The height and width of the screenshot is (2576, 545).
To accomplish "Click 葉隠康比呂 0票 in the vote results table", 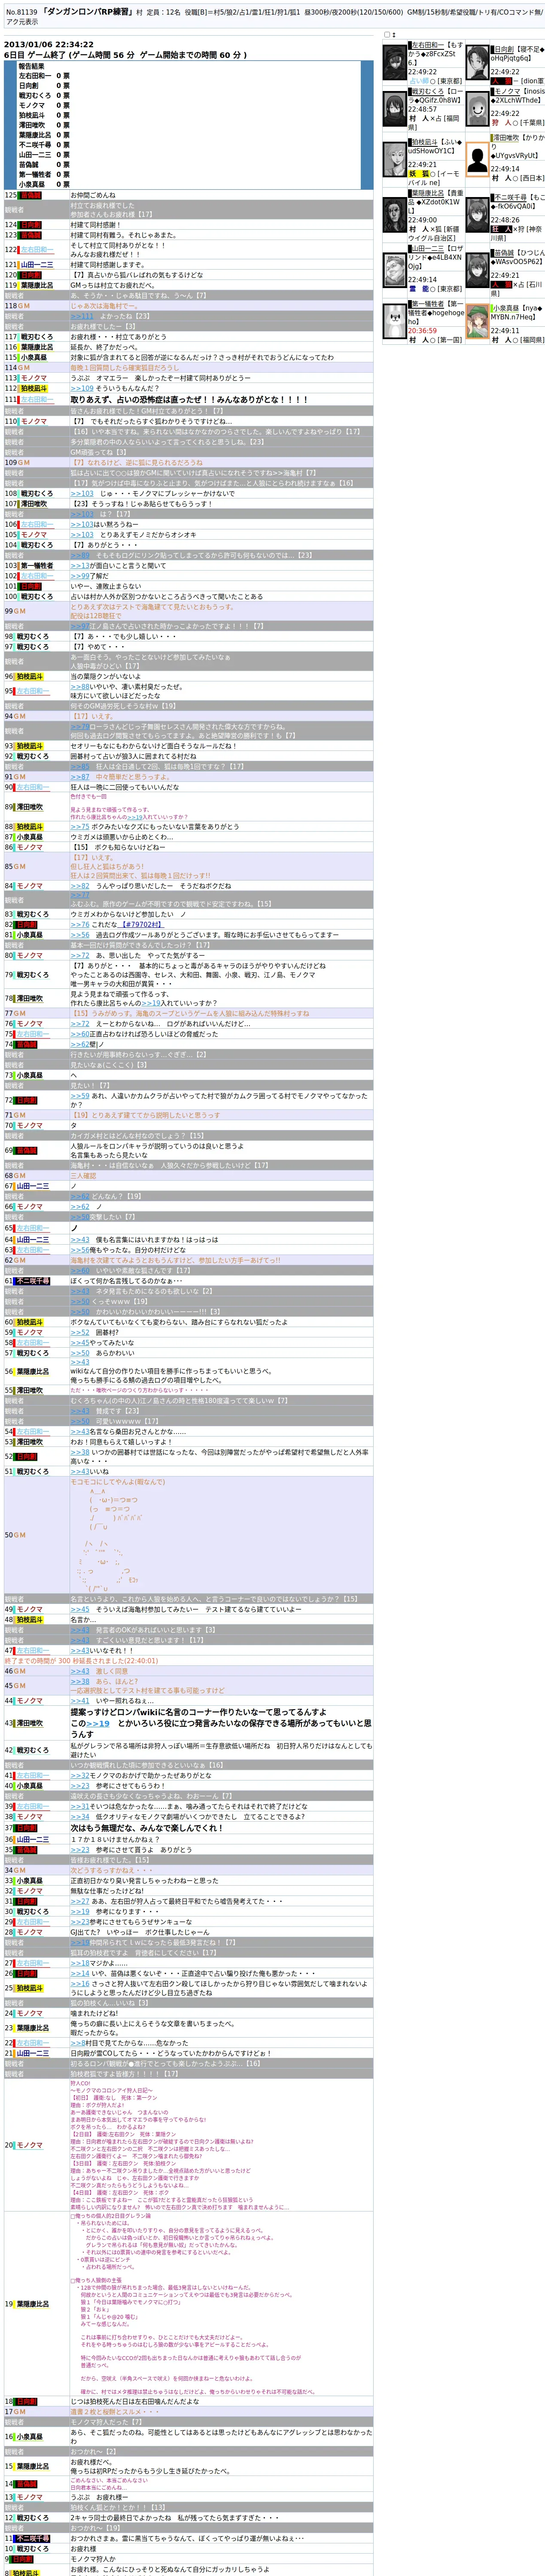I will (44, 135).
